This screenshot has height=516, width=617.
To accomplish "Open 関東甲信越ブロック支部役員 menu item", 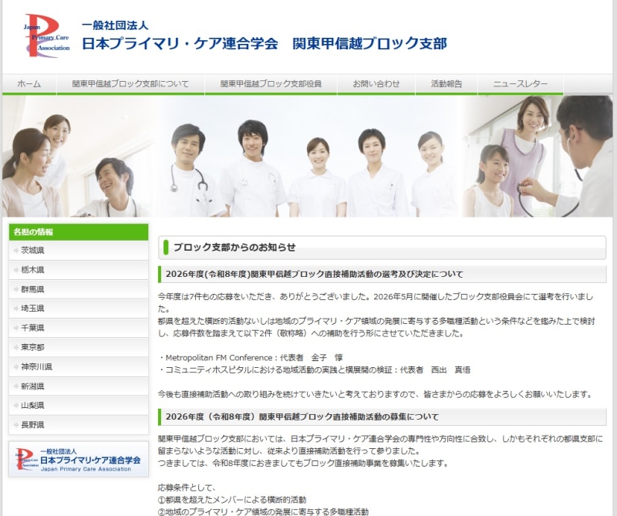I will (271, 84).
